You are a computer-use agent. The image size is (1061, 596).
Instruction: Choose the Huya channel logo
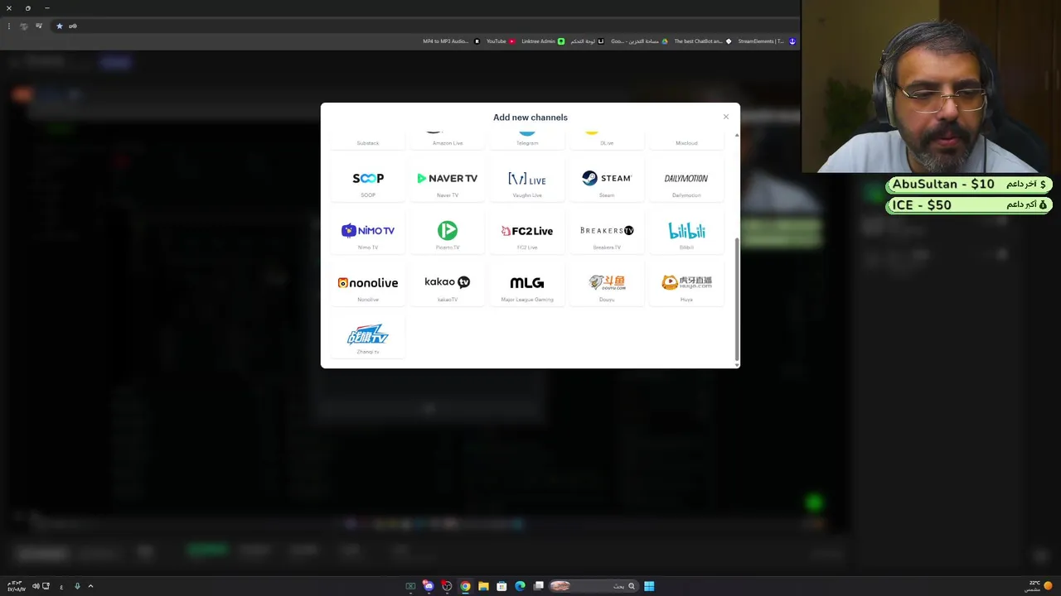(x=686, y=282)
